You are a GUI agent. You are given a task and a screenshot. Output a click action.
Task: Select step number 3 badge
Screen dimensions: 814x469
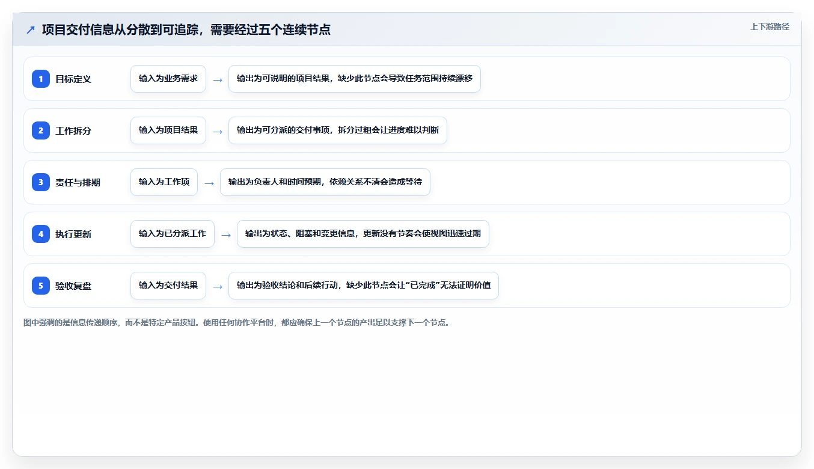click(x=41, y=182)
